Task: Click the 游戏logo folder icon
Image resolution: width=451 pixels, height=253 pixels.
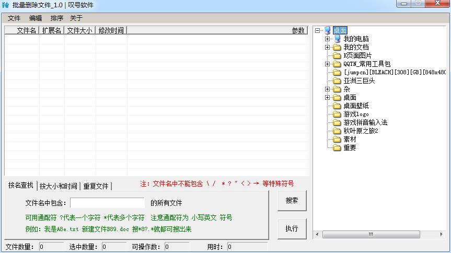Action: (x=337, y=114)
